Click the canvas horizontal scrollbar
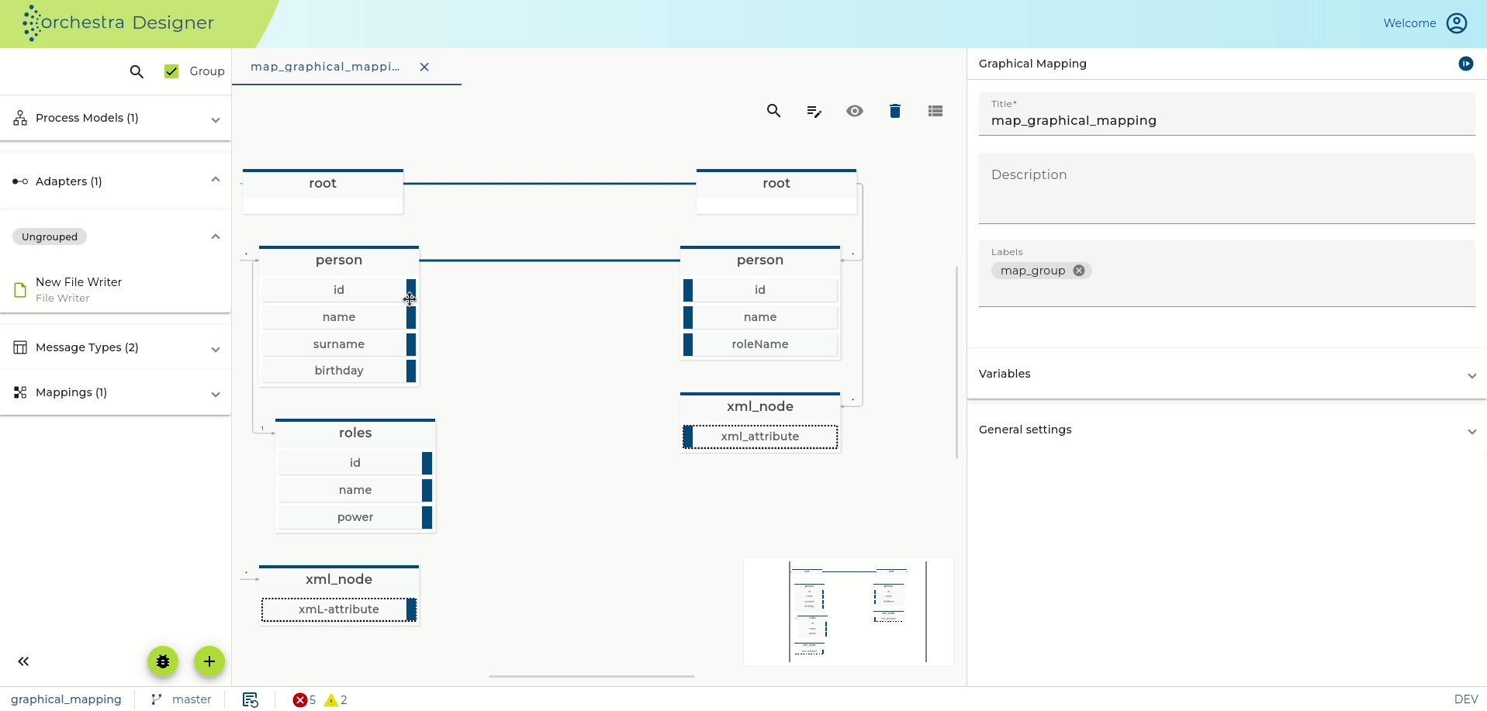 pyautogui.click(x=592, y=676)
